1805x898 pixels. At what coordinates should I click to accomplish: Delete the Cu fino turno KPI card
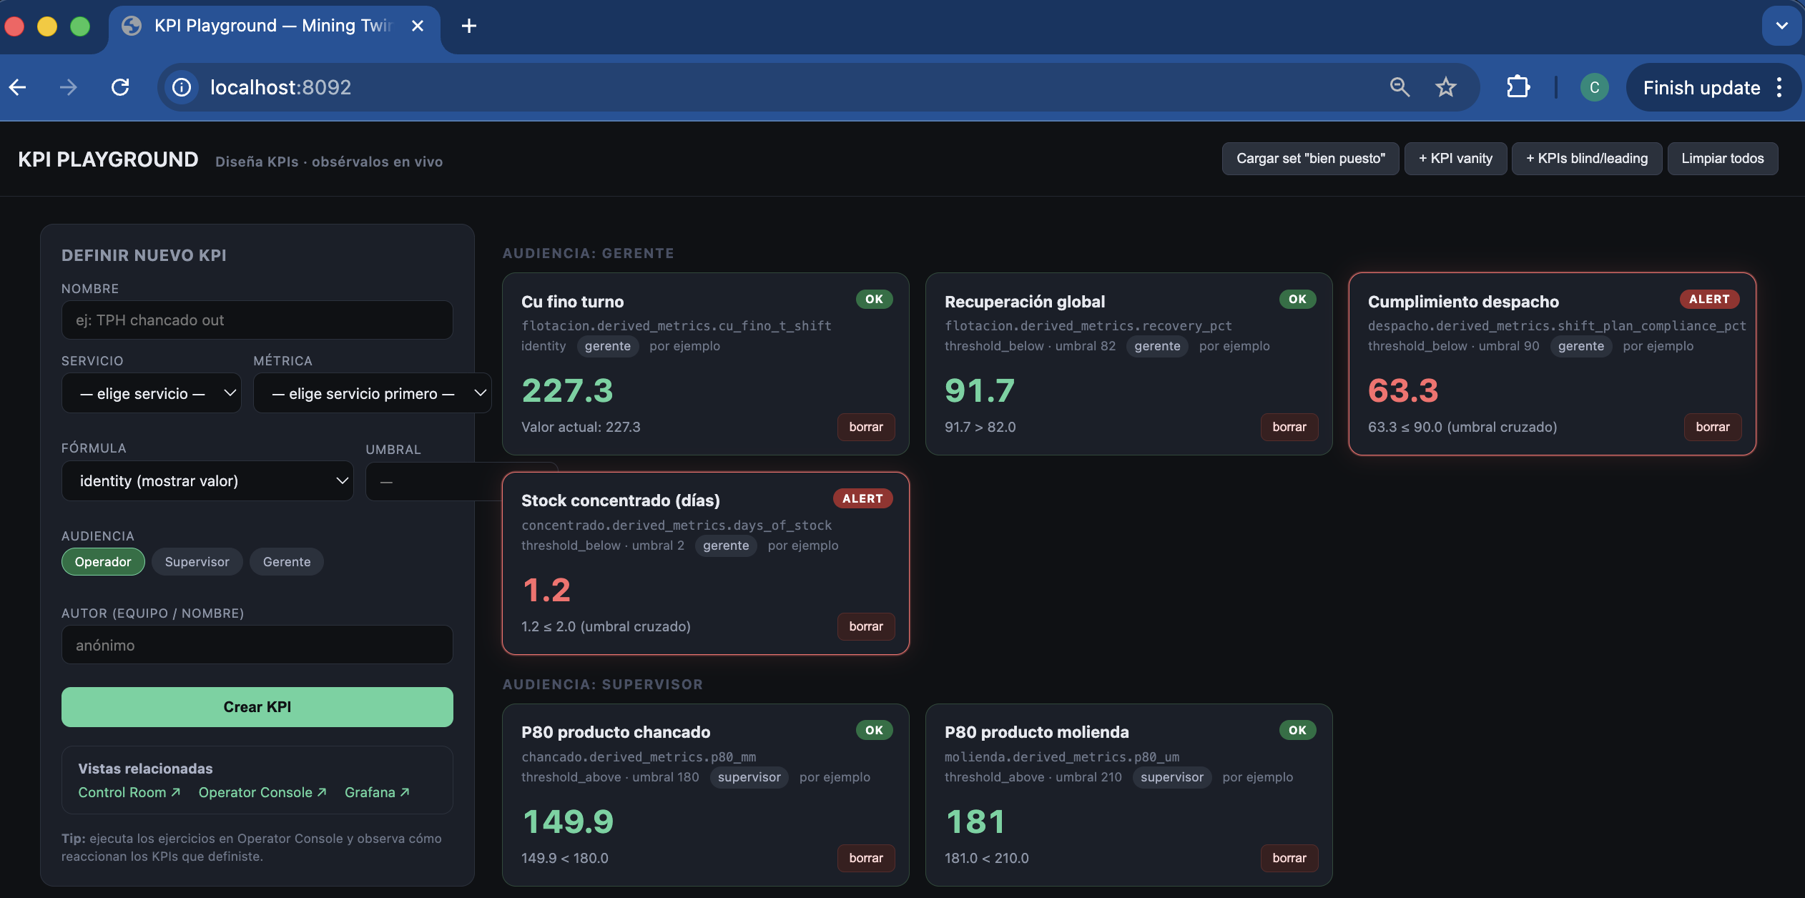866,427
